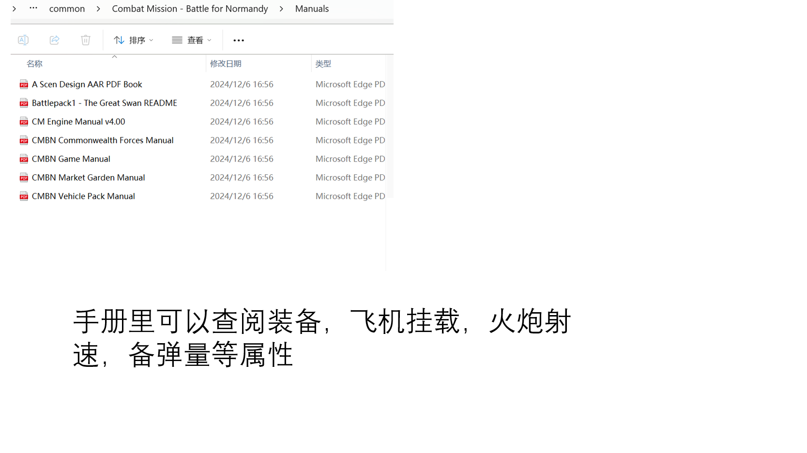The width and height of the screenshot is (807, 453).
Task: Sort by 修改日期 column header
Action: coord(226,64)
